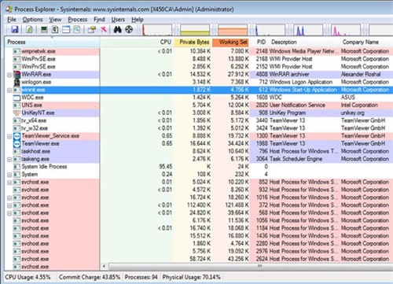This screenshot has width=393, height=284.
Task: Click the taskhost.exe process icon
Action: (17, 152)
